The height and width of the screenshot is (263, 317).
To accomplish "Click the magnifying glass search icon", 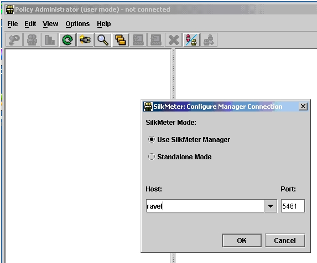I will (103, 40).
